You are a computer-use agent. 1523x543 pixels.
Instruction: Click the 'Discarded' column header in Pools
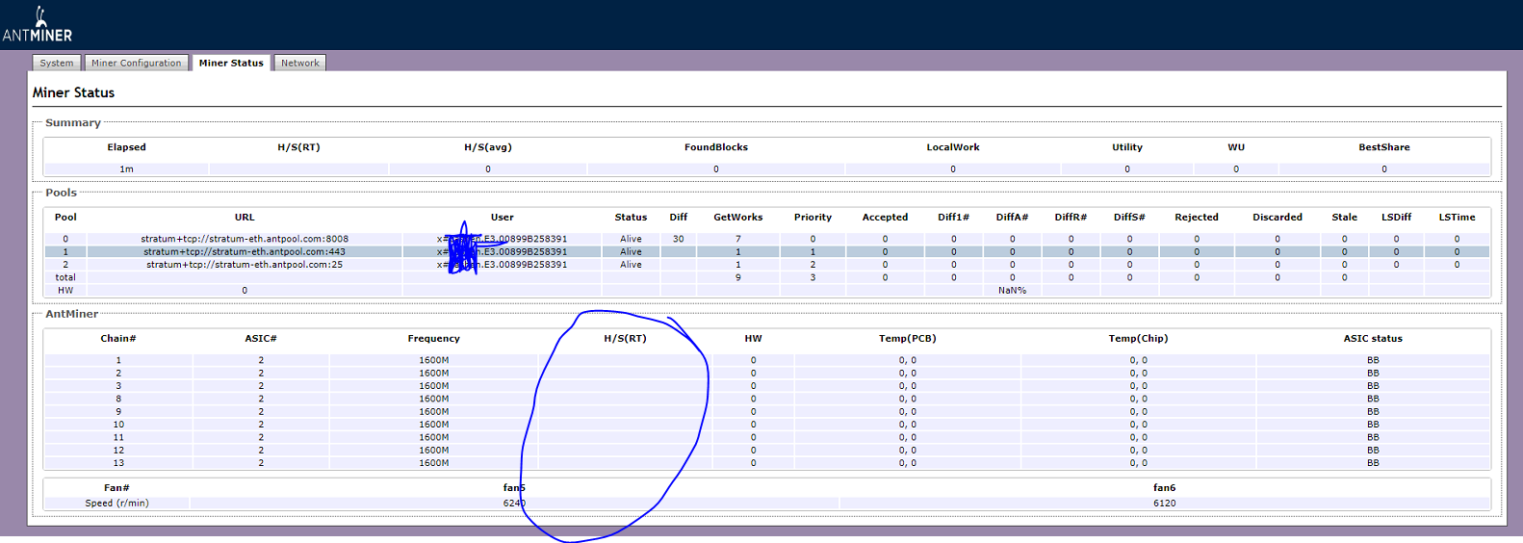point(1278,218)
